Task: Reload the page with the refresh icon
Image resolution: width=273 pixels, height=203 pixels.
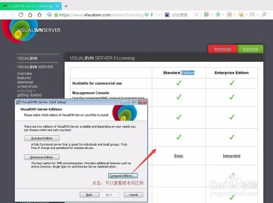Action: [21, 15]
